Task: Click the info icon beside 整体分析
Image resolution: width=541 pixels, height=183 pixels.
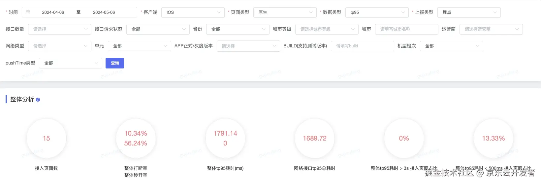Action: click(x=38, y=100)
